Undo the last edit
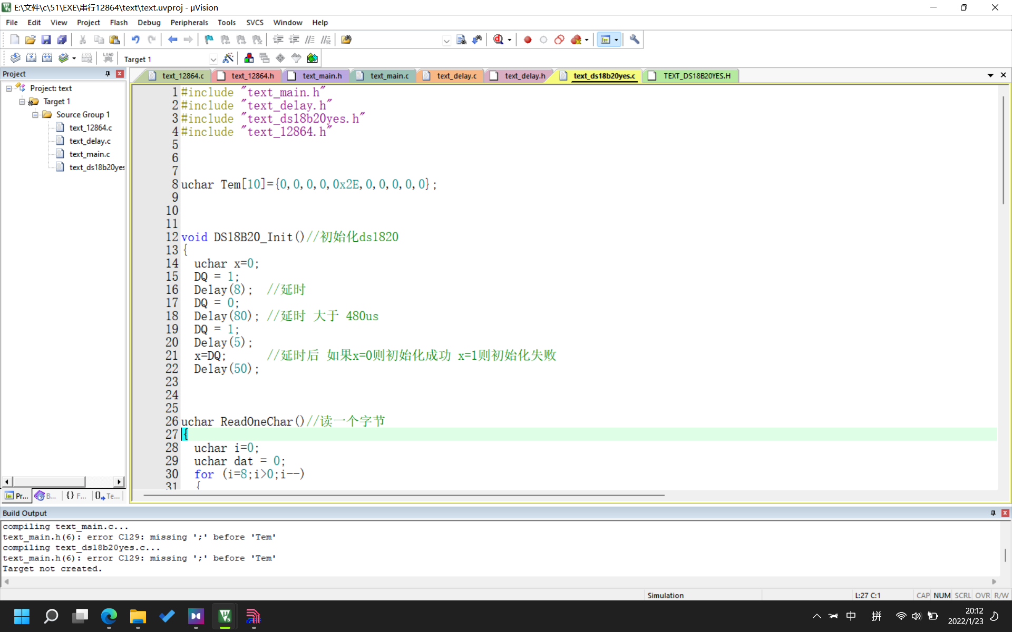 135,39
